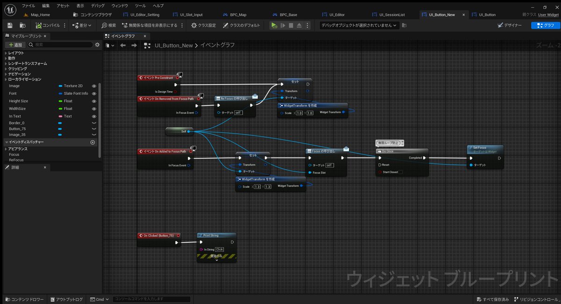Screen dimensions: 561x304
Task: Toggle visibility eye for Image variable
Action: click(x=94, y=86)
